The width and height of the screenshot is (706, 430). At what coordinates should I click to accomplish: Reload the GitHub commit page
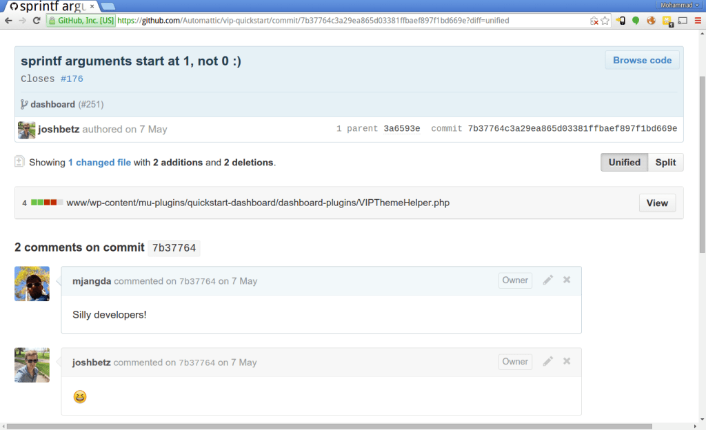coord(37,21)
